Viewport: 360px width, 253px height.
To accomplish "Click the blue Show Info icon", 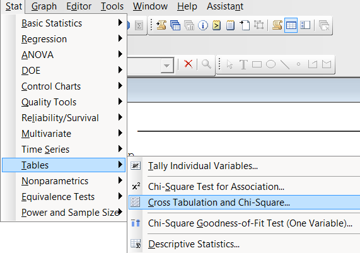I will point(203,25).
